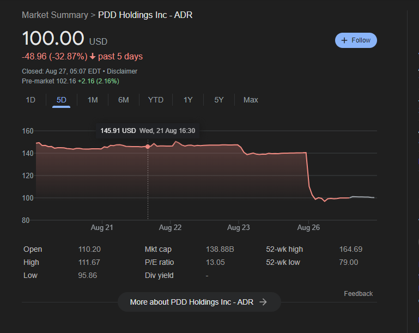Screen dimensions: 419x333
Task: Click the 140 y-axis label
Action: pos(28,153)
